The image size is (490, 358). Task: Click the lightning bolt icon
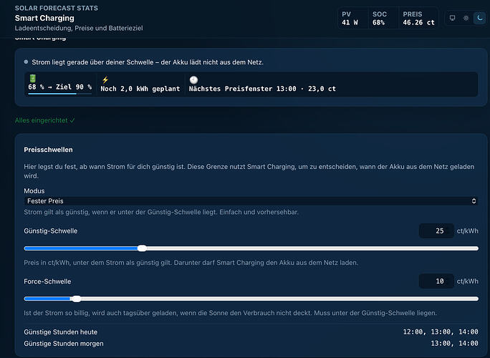[x=105, y=80]
